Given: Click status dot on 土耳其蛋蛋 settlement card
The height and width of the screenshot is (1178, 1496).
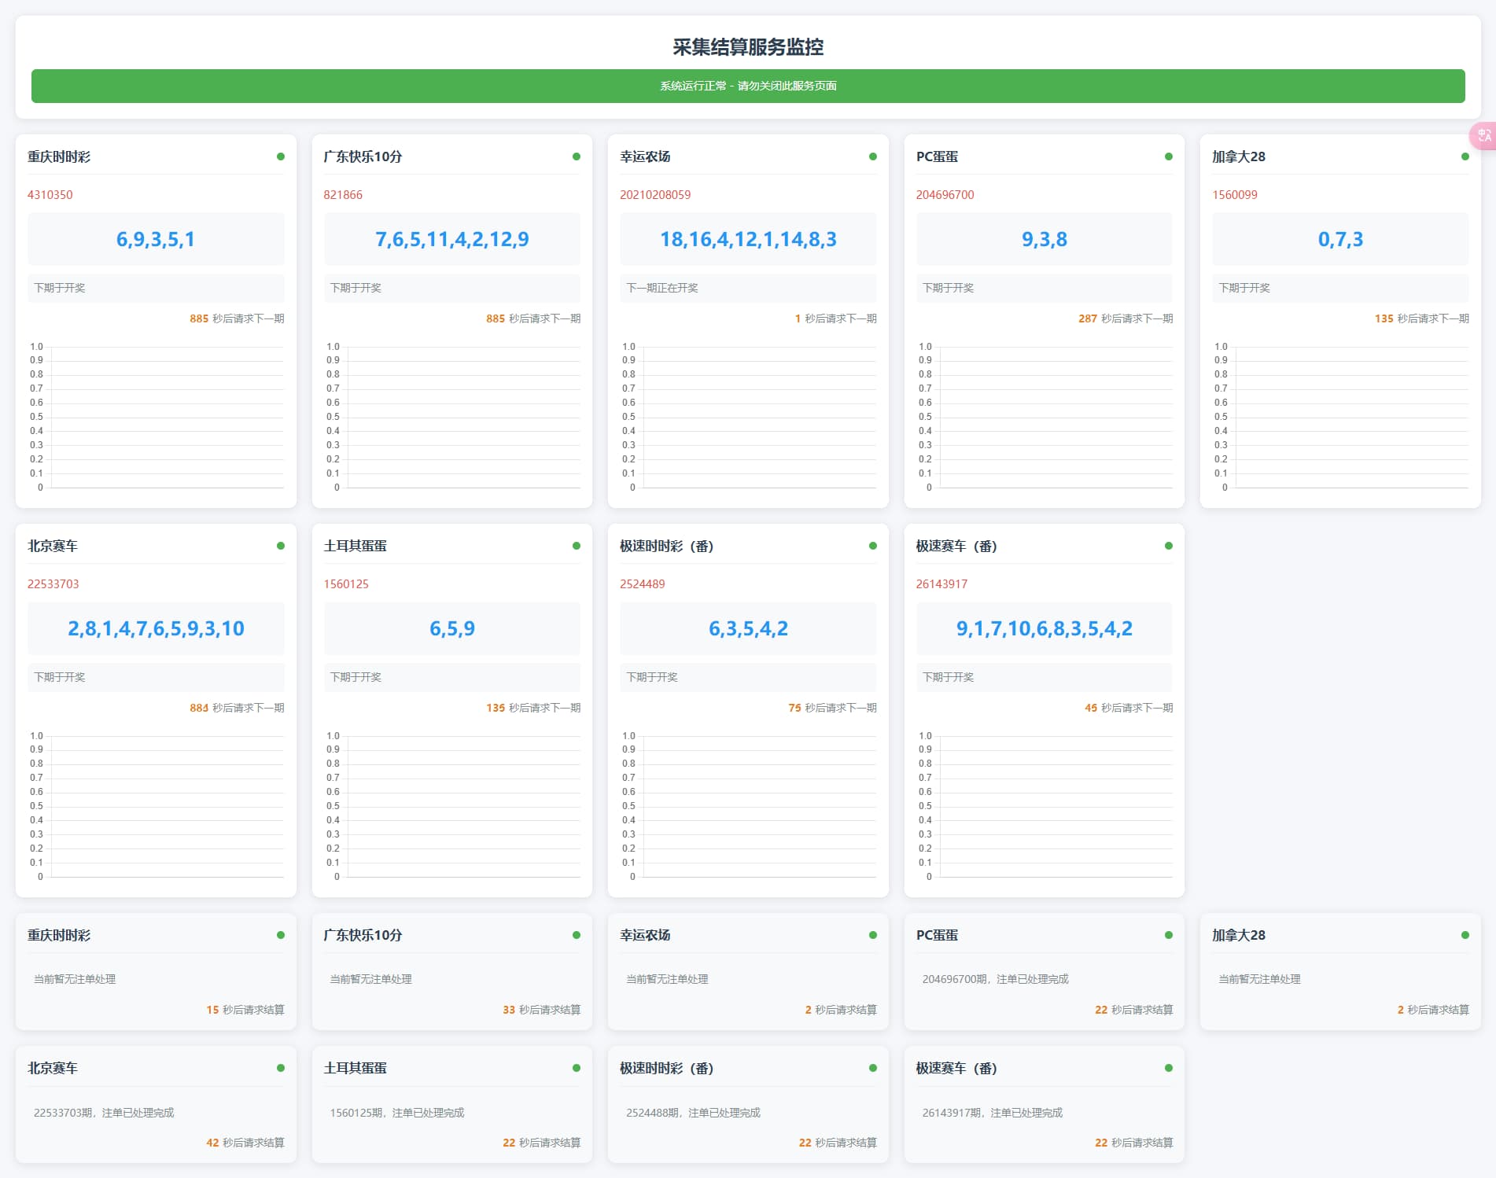Looking at the screenshot, I should tap(577, 1068).
